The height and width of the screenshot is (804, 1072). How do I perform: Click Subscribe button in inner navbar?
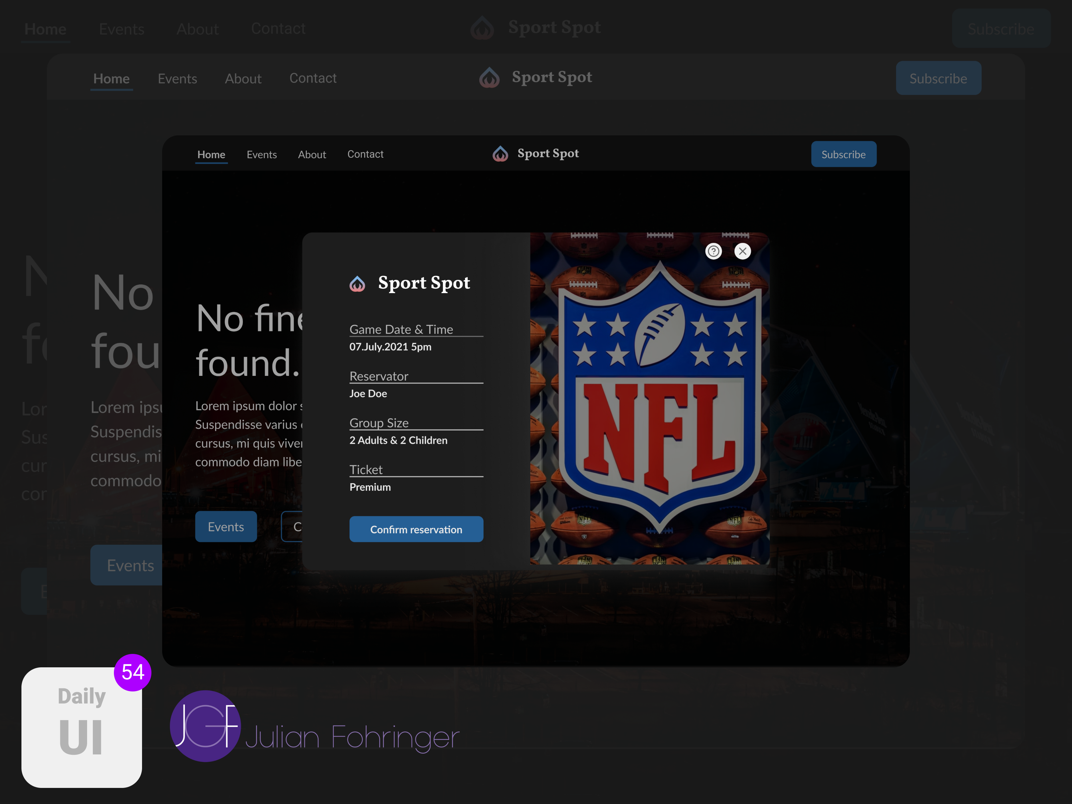pos(843,154)
